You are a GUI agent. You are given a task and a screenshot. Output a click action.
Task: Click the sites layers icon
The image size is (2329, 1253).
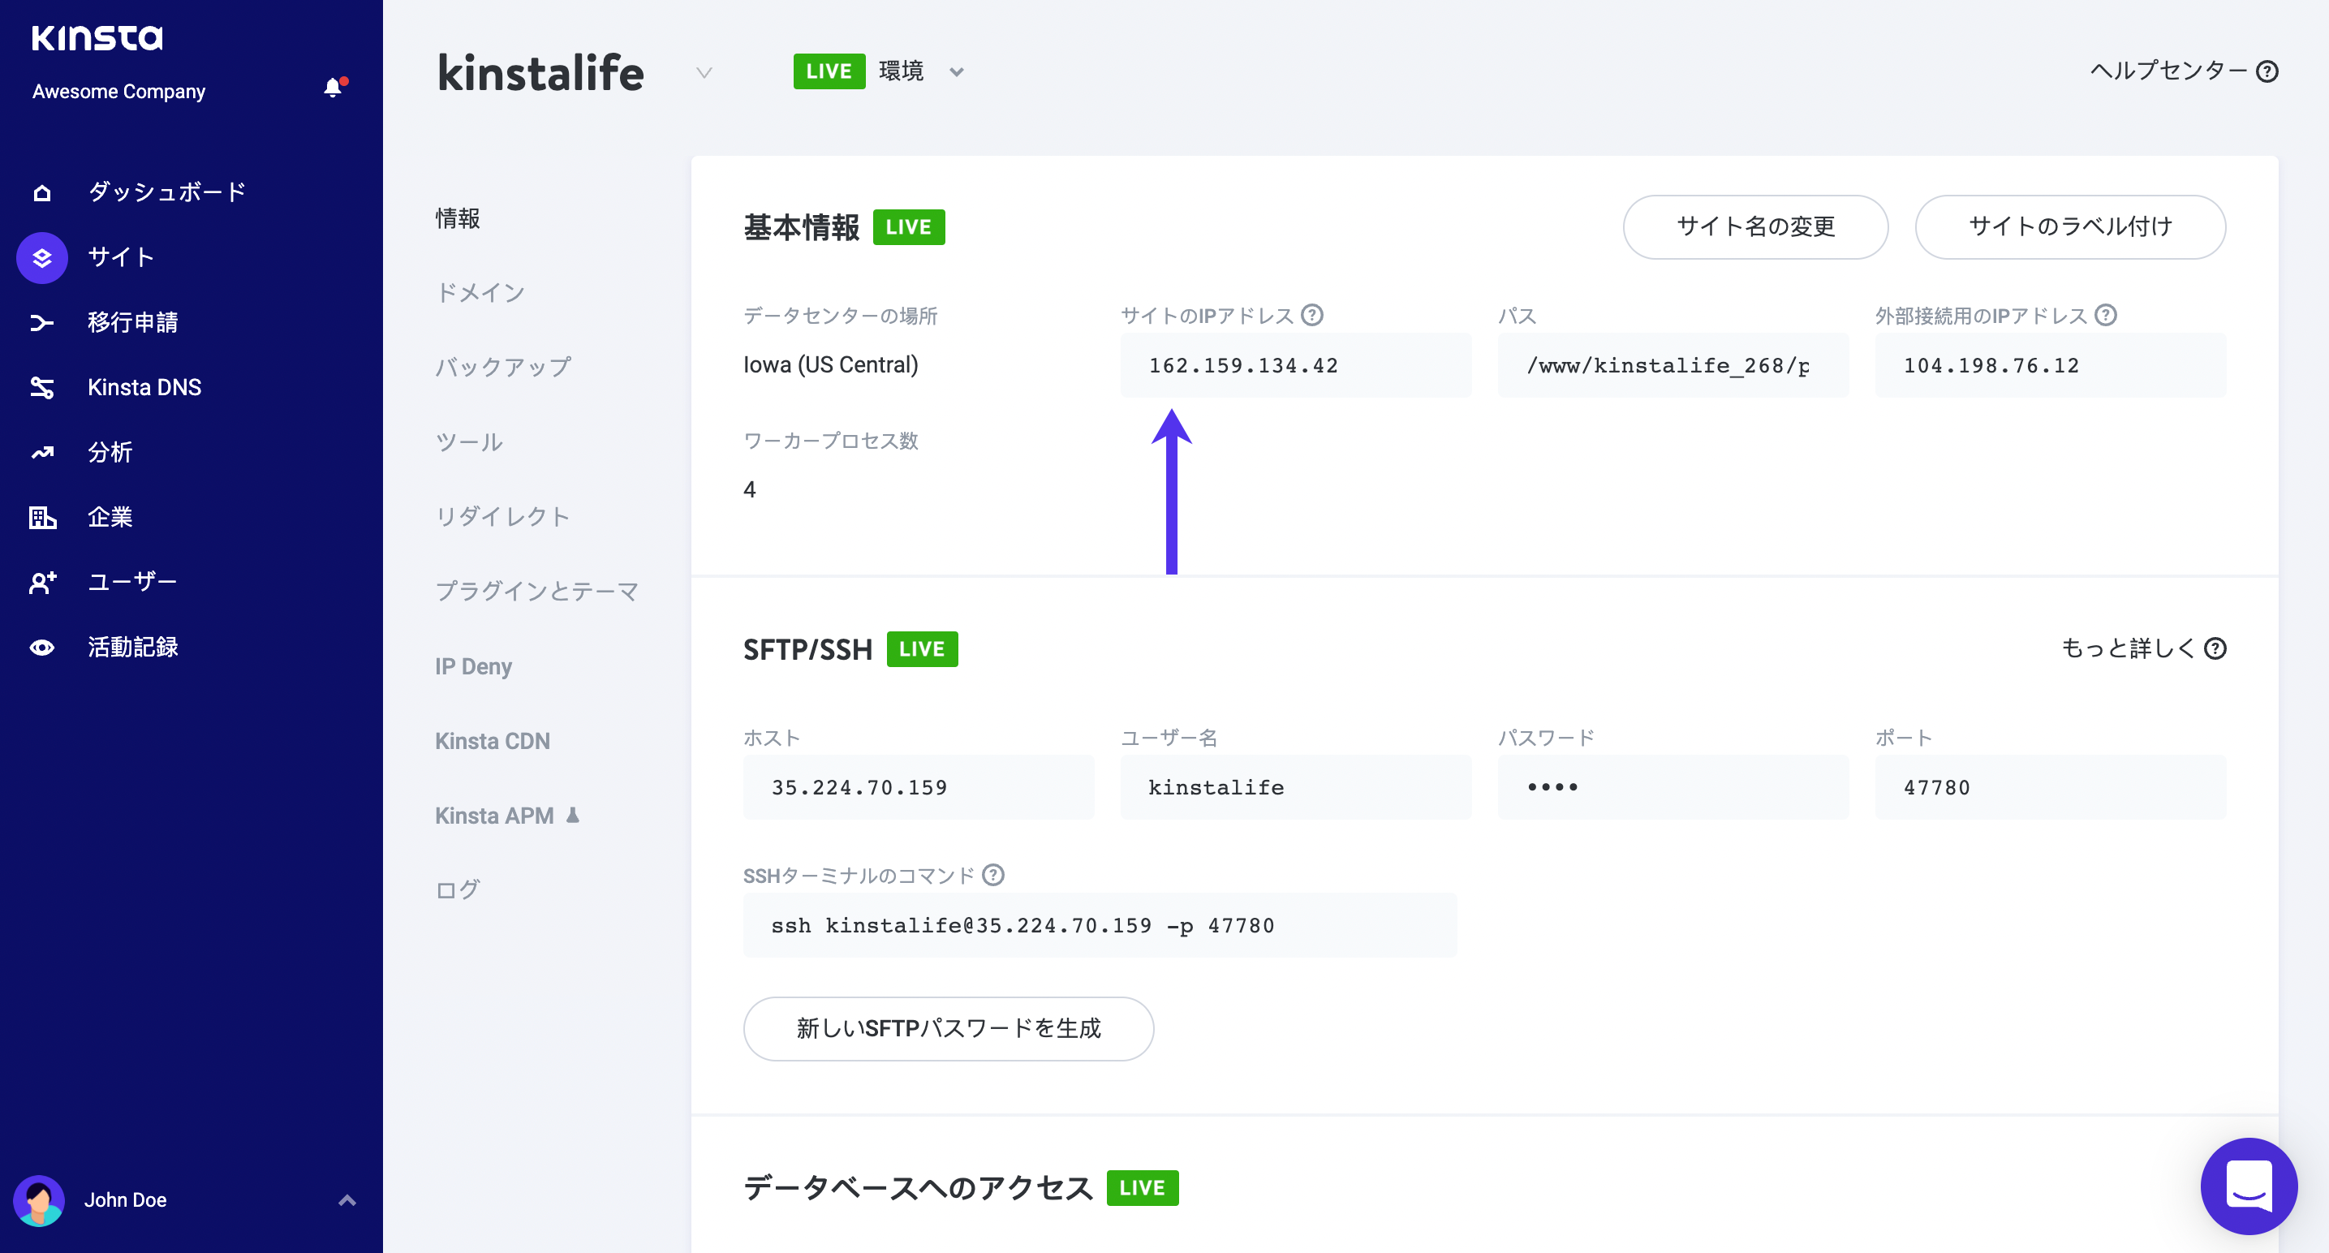[41, 257]
